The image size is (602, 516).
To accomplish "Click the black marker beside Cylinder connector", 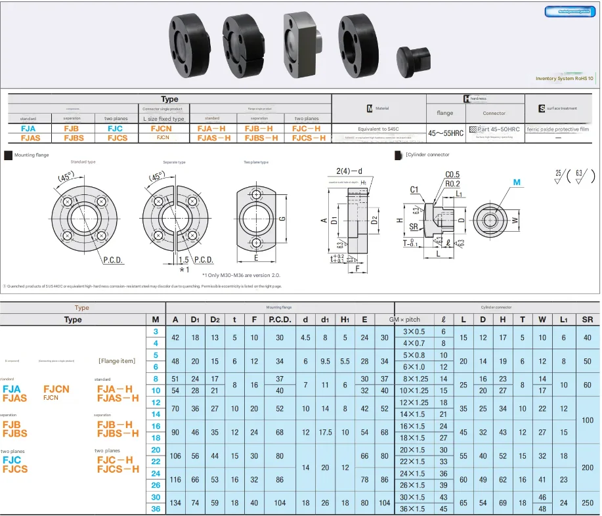I will (398, 155).
